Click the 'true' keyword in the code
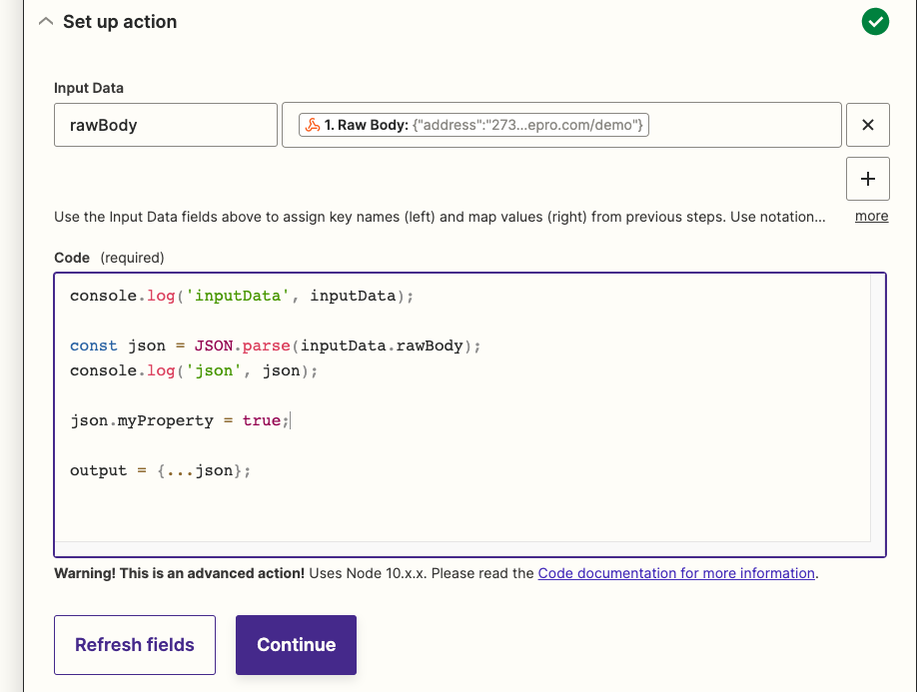 coord(261,420)
